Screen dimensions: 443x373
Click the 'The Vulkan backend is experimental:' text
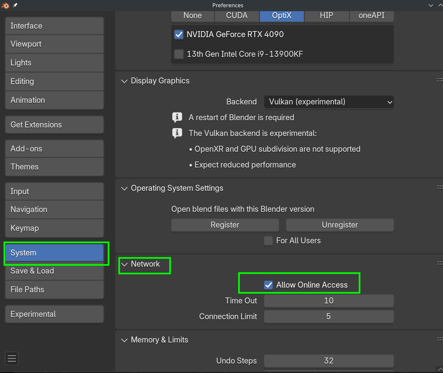click(253, 133)
